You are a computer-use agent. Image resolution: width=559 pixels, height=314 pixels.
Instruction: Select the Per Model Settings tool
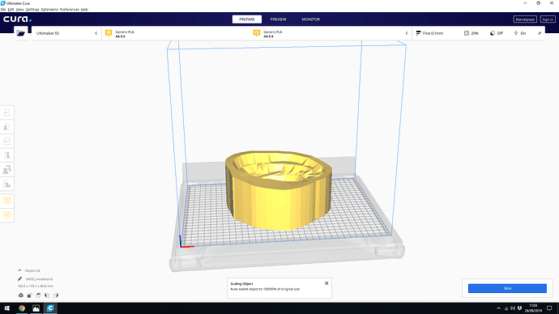(6, 169)
